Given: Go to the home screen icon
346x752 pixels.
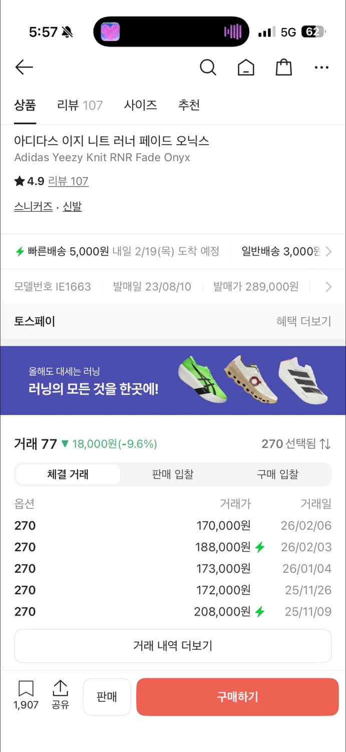Looking at the screenshot, I should [x=246, y=67].
